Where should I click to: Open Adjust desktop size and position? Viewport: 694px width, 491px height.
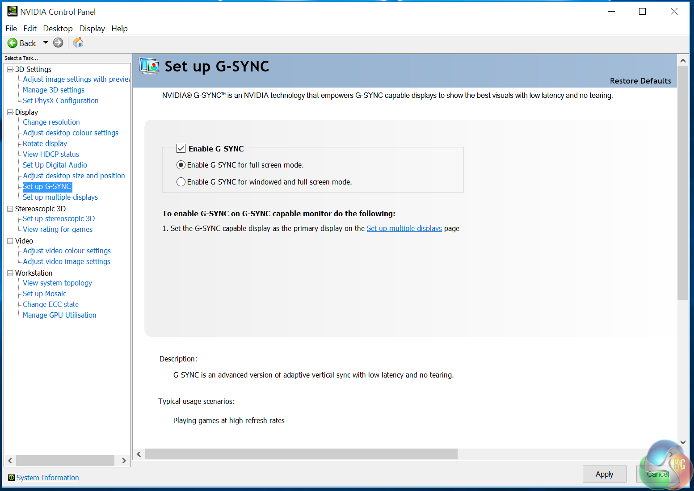74,176
